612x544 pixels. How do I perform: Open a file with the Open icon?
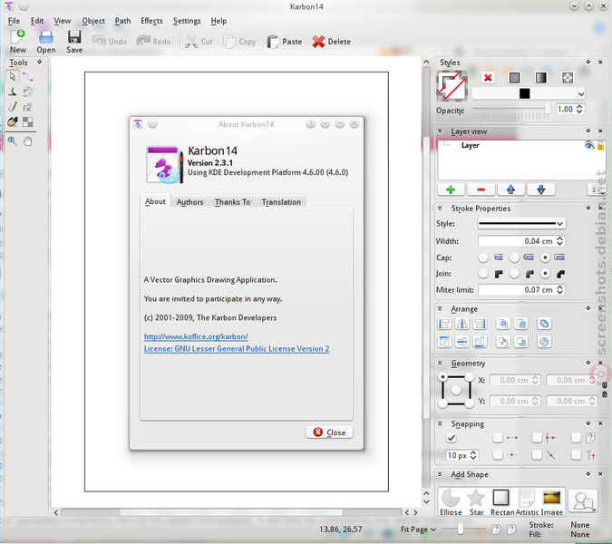46,42
